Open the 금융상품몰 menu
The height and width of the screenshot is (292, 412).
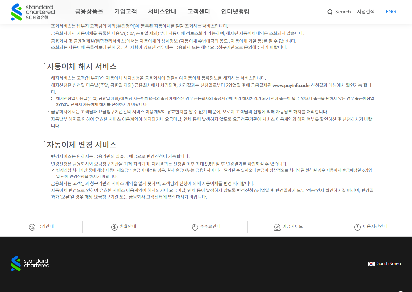(89, 12)
